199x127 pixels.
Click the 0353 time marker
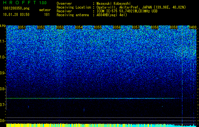60,27
